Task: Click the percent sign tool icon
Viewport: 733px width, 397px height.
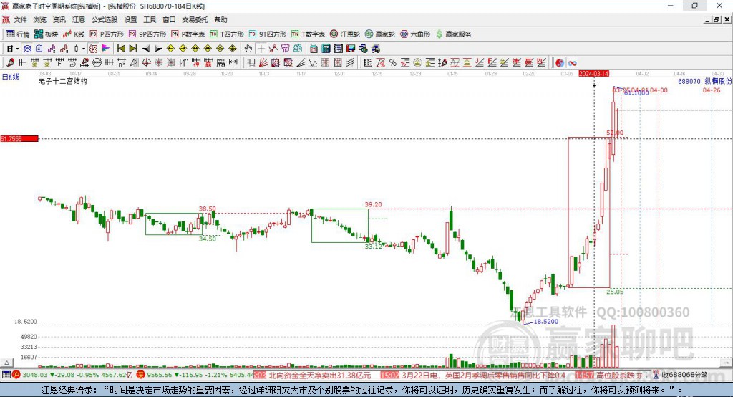Action: click(393, 63)
